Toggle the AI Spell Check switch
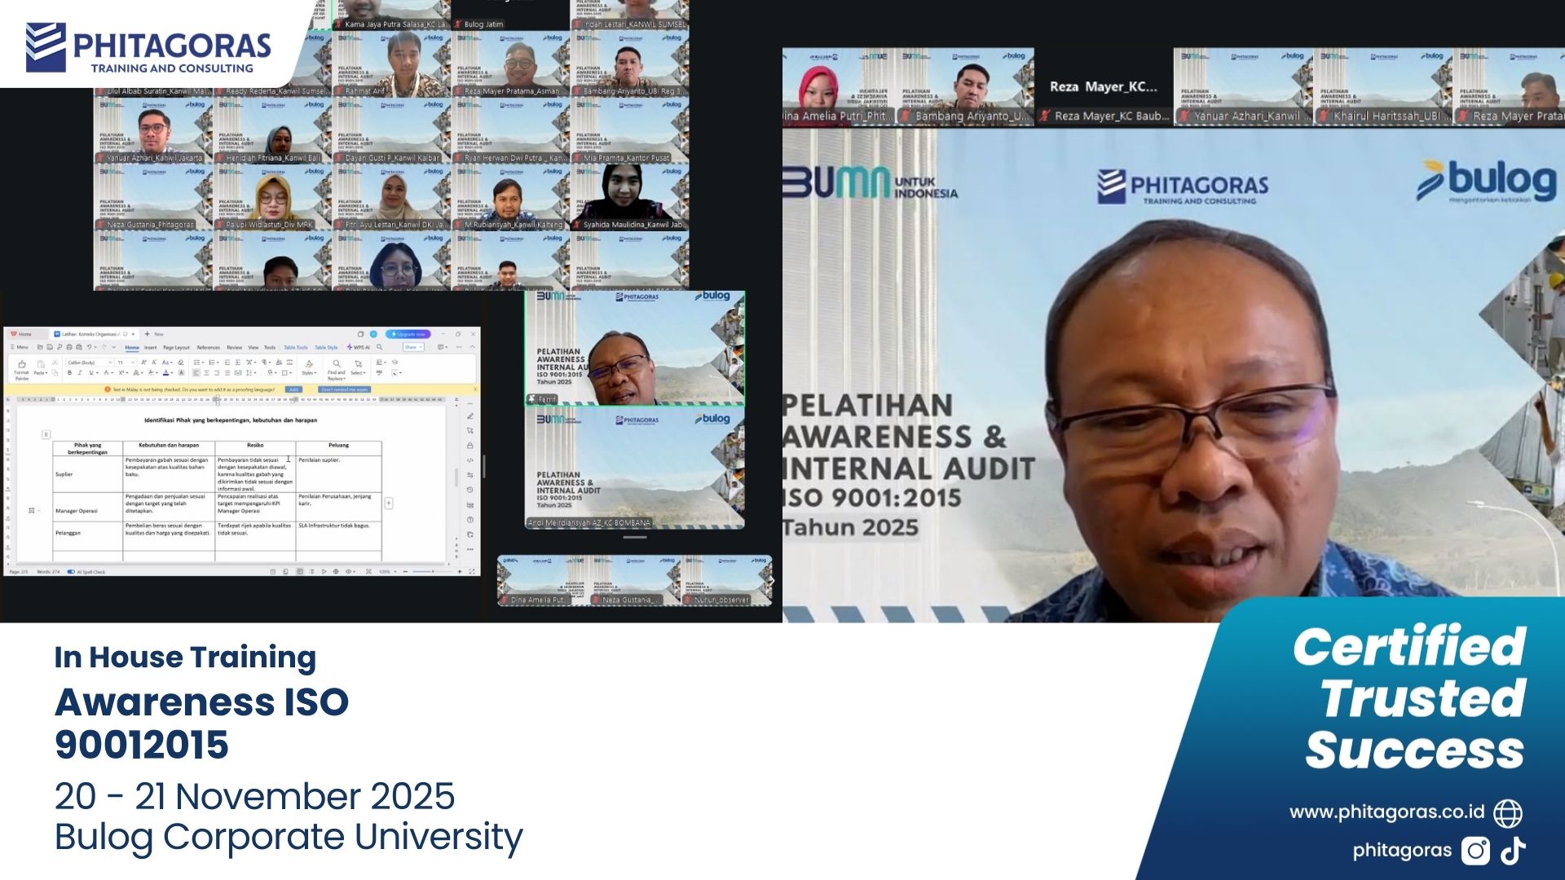This screenshot has height=880, width=1565. [71, 572]
